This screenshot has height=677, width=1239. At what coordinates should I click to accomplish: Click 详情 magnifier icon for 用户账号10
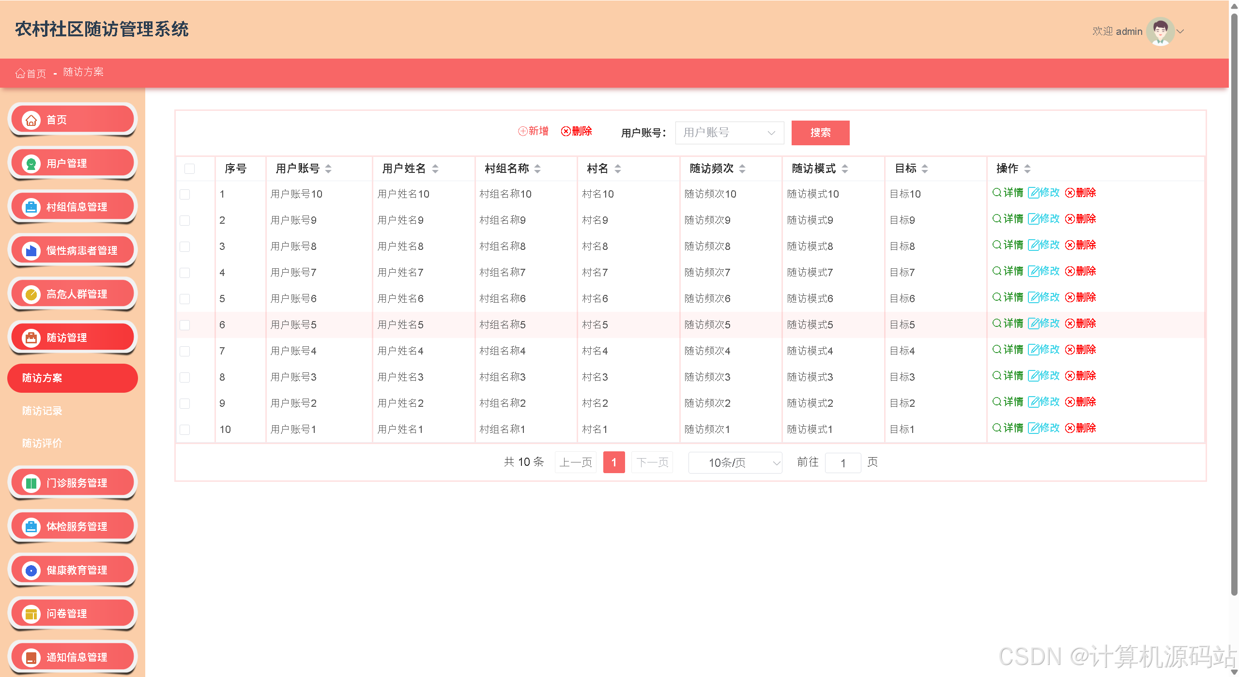tap(997, 192)
